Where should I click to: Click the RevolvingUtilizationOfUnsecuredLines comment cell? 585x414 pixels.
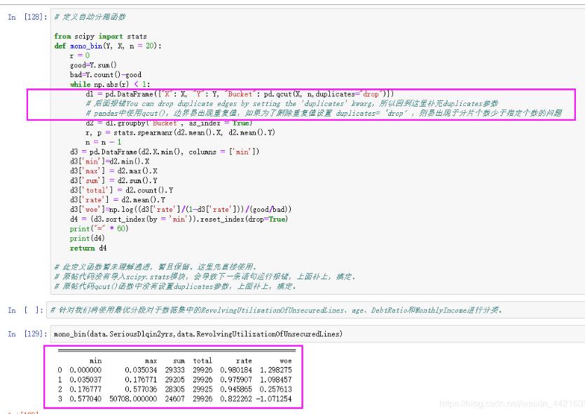point(315,310)
